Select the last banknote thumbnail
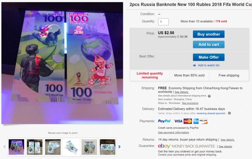This screenshot has width=252, height=159. tap(108, 147)
